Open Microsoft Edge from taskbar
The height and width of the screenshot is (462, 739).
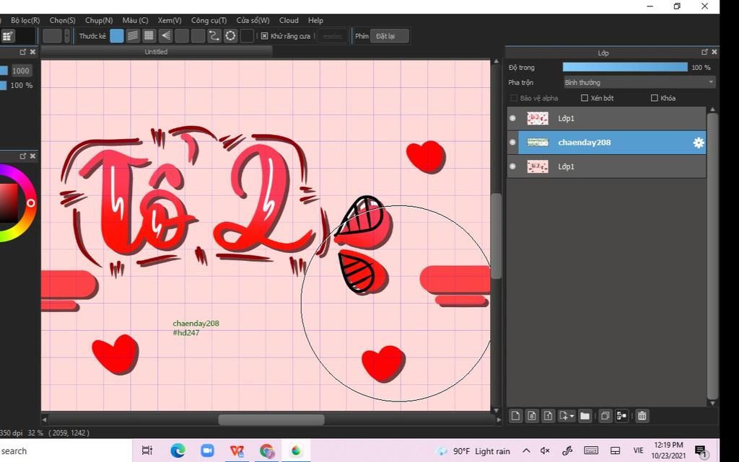pos(178,450)
